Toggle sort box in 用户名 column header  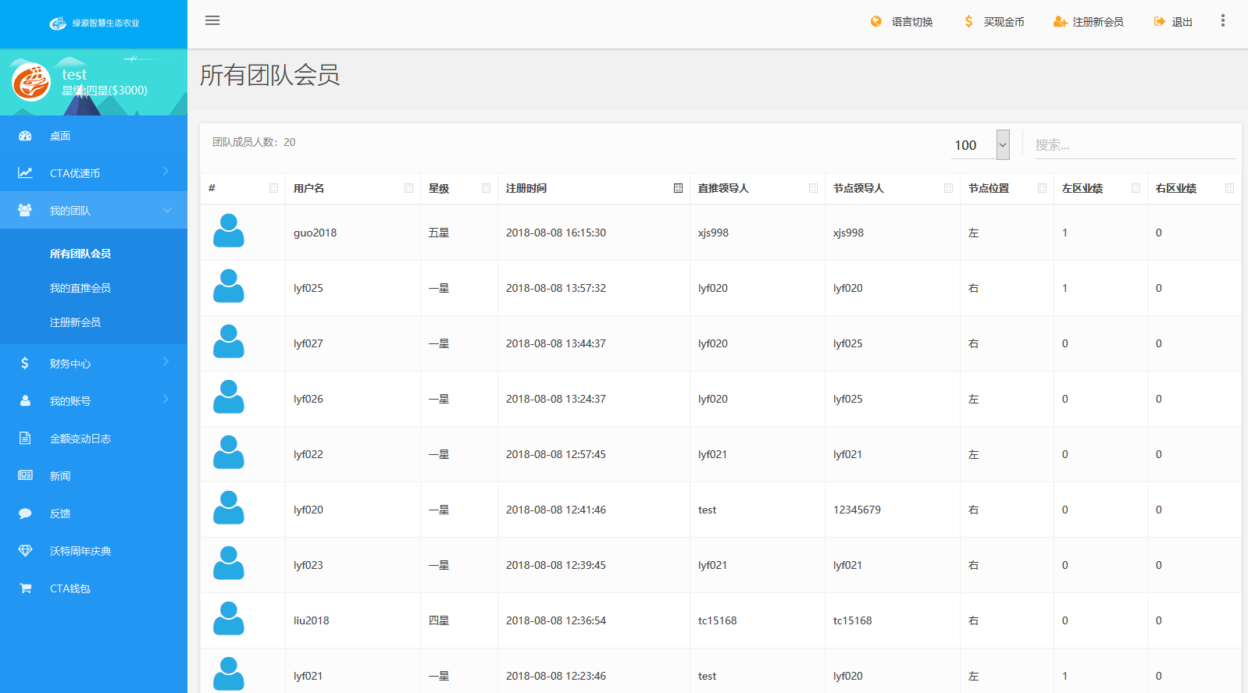[408, 188]
